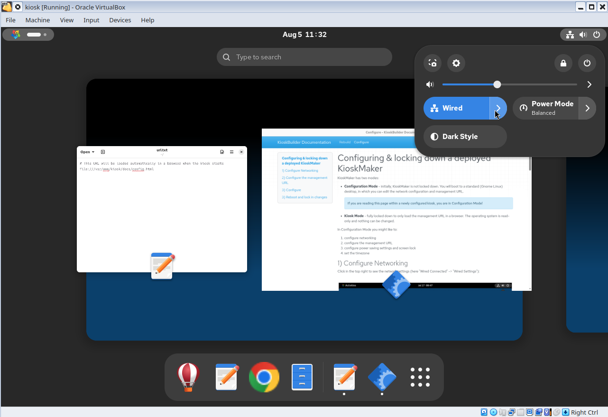Lock the screen with the padlock icon

pos(563,63)
